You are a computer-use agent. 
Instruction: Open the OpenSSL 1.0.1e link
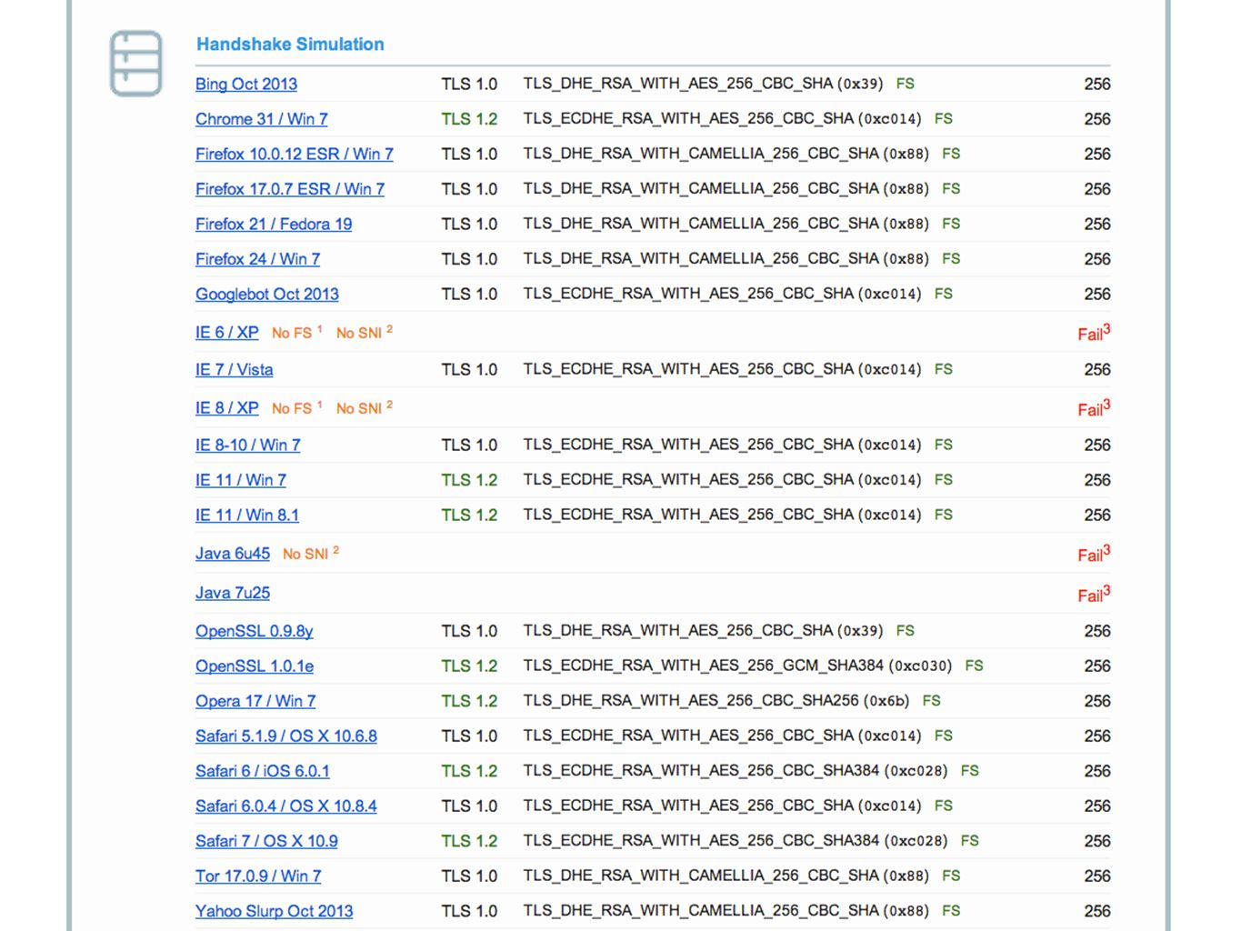point(255,666)
